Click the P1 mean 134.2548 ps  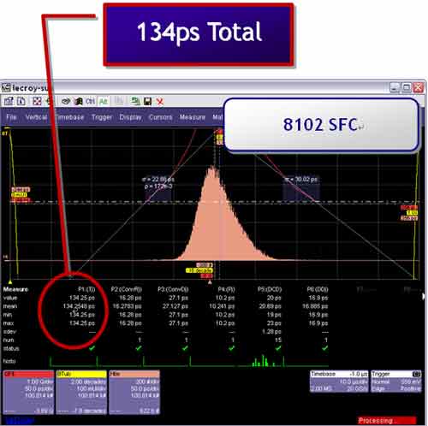(79, 306)
